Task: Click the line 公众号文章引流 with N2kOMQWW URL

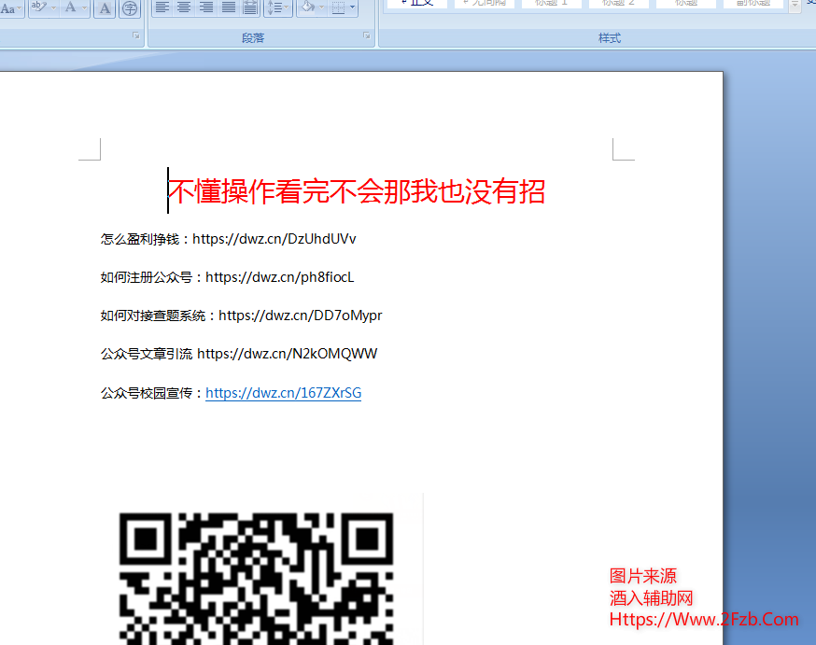Action: click(x=238, y=354)
